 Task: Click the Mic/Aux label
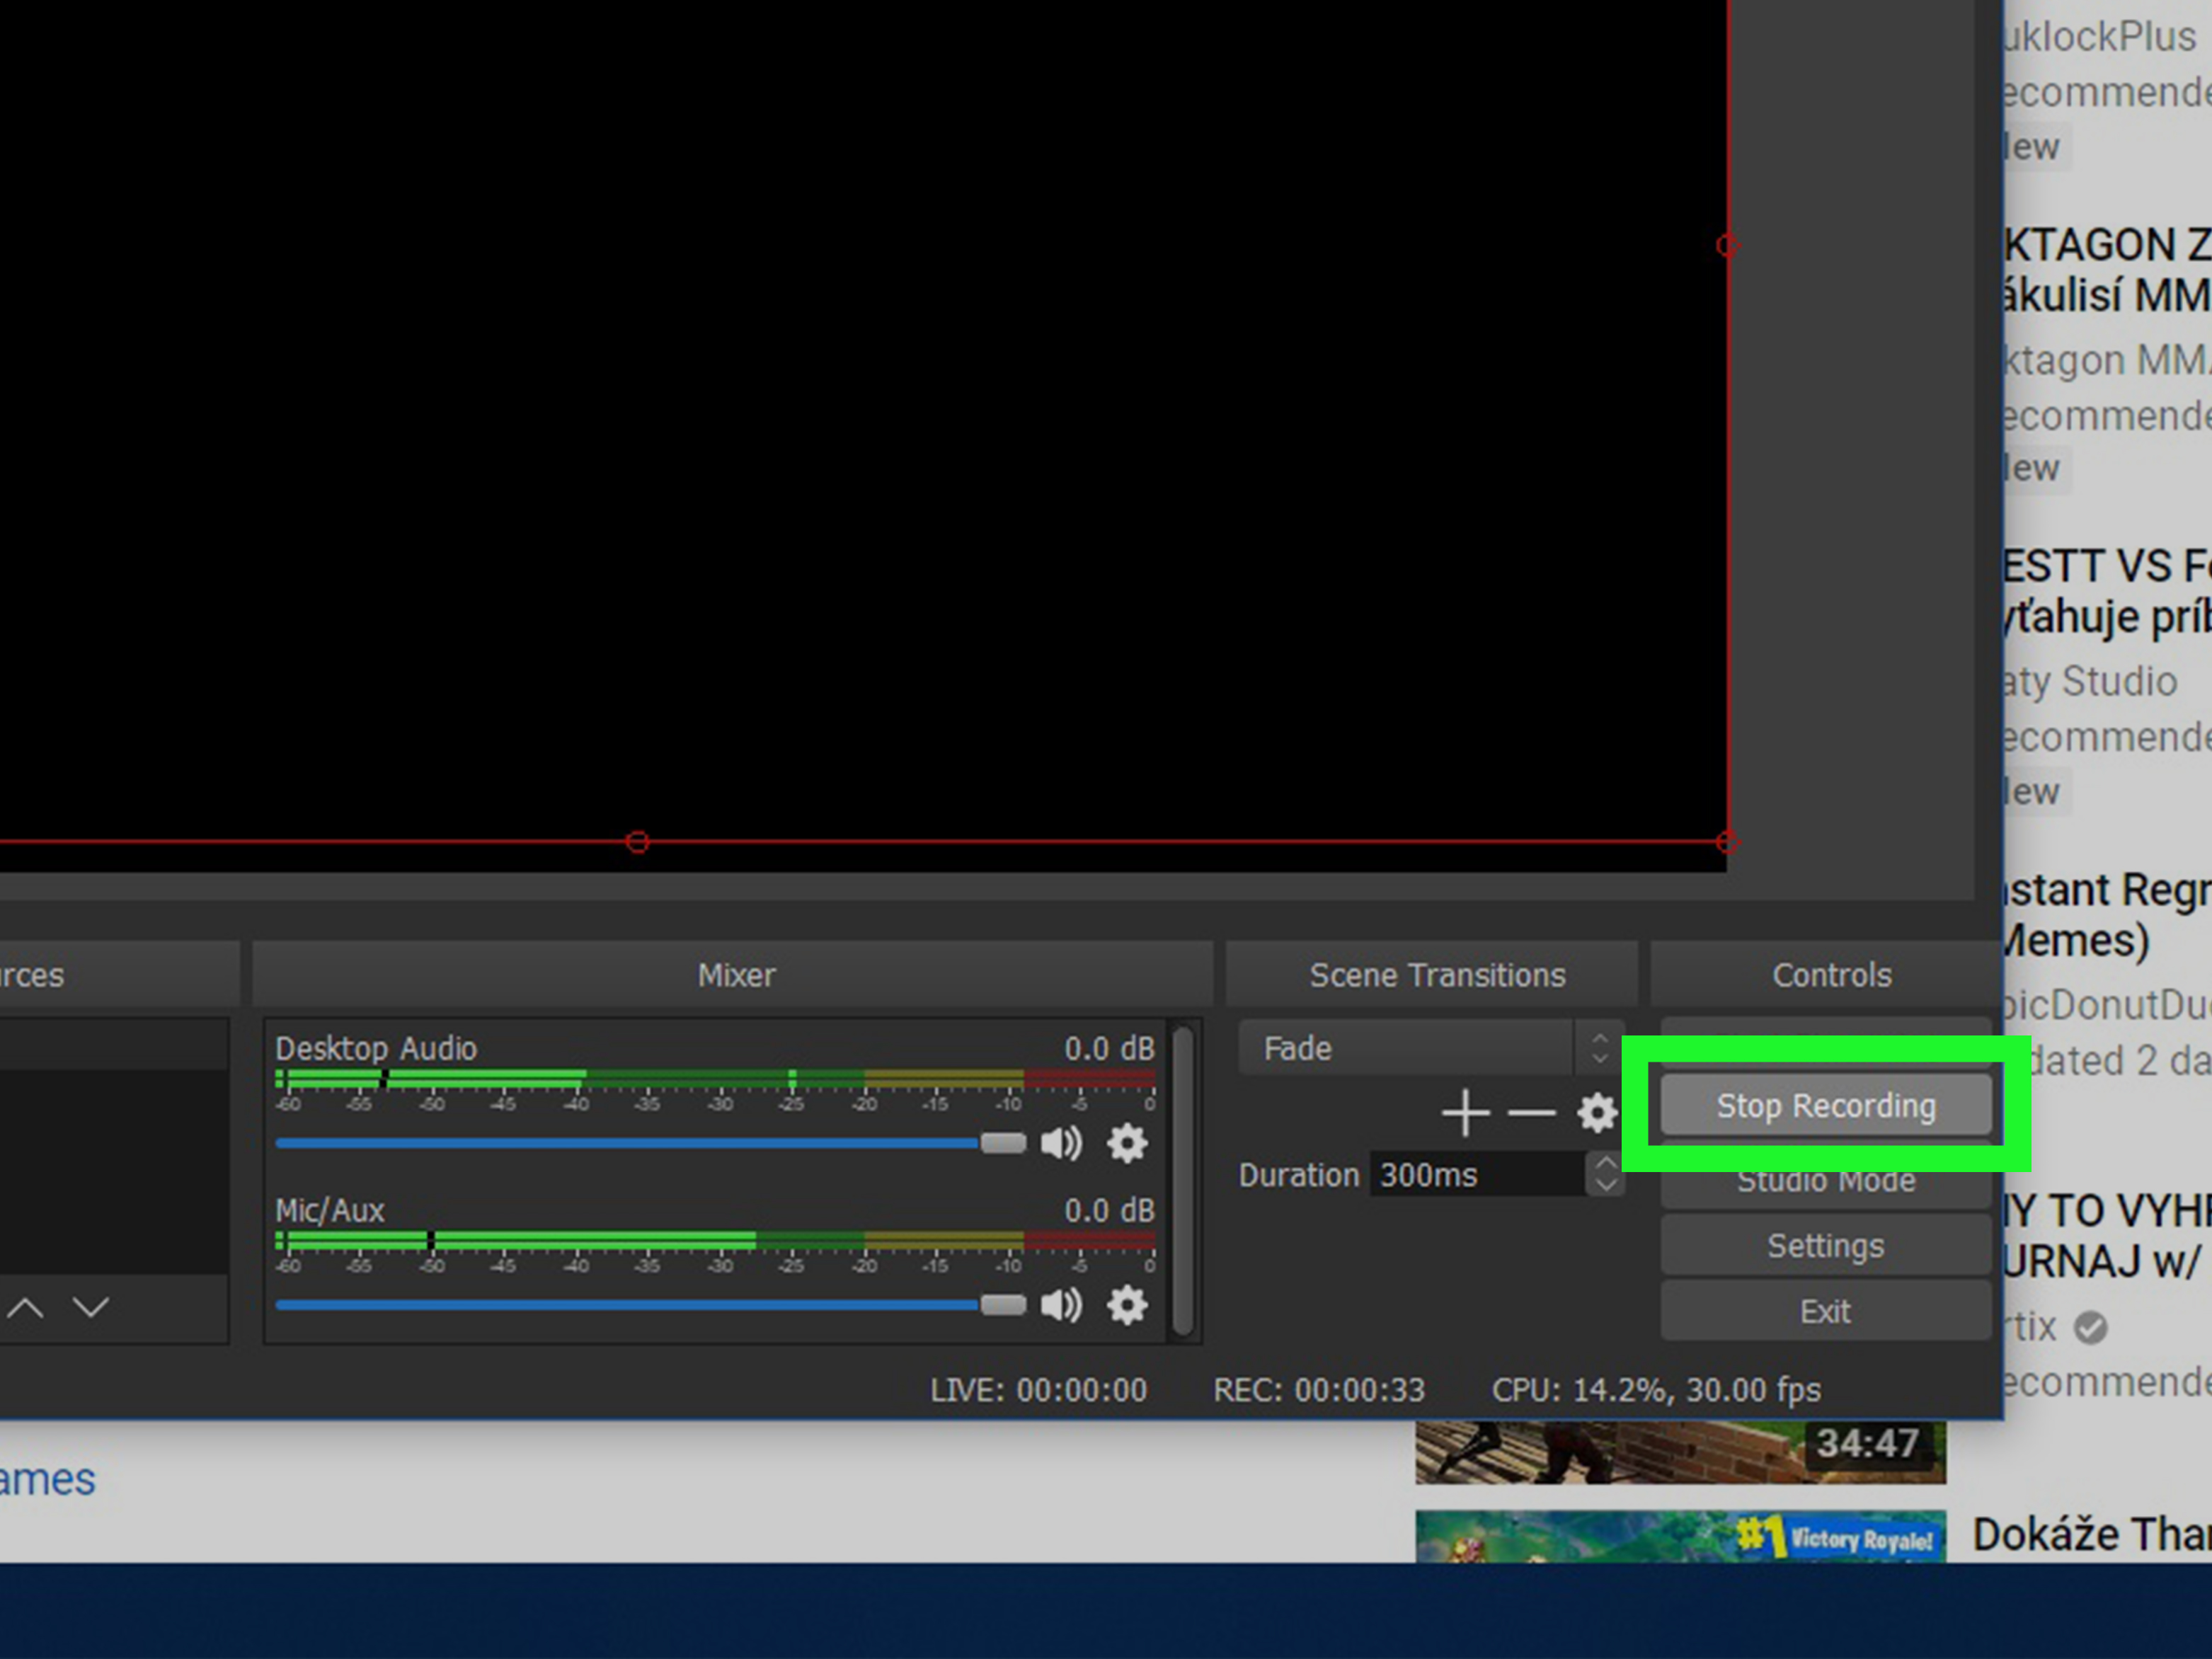pyautogui.click(x=329, y=1210)
